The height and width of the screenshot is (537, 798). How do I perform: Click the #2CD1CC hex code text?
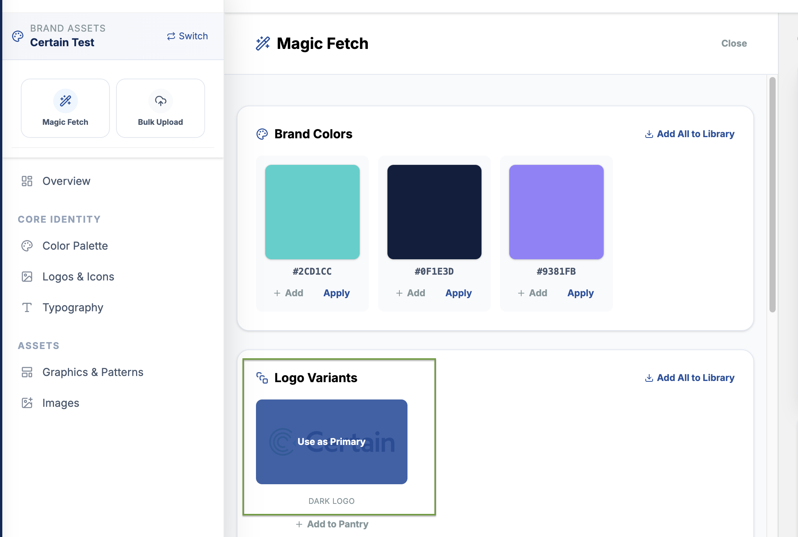(312, 272)
